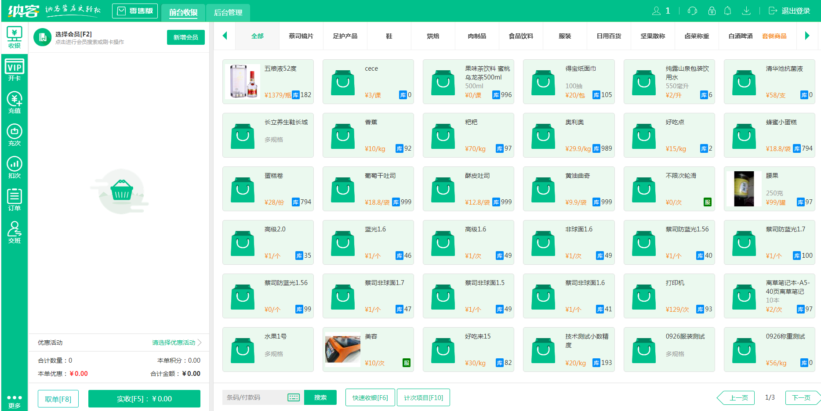Image resolution: width=821 pixels, height=411 pixels.
Task: Click the download icon in top bar
Action: click(747, 11)
